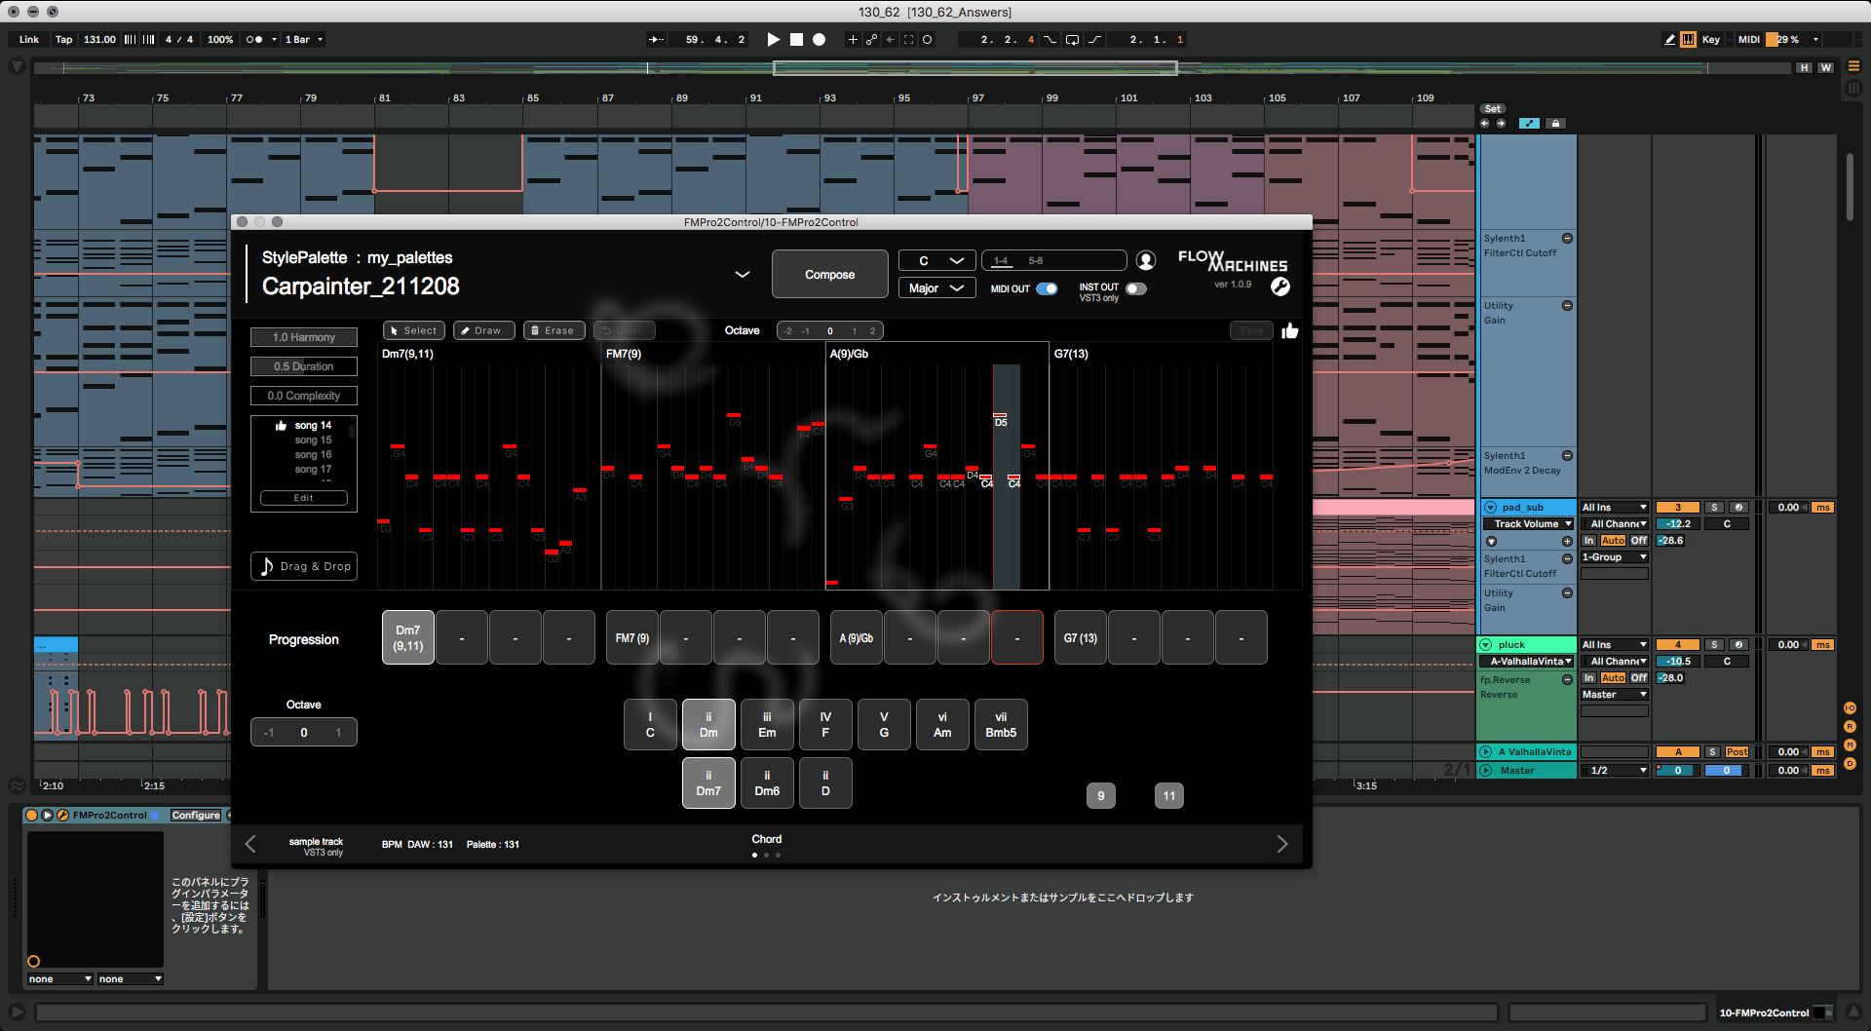This screenshot has width=1871, height=1031.
Task: Toggle the 9 tension button
Action: pyautogui.click(x=1101, y=796)
